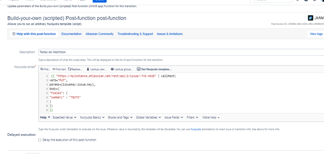324x154 pixels.
Task: Open the Nunjucks Basics dropdown
Action: tap(92, 117)
